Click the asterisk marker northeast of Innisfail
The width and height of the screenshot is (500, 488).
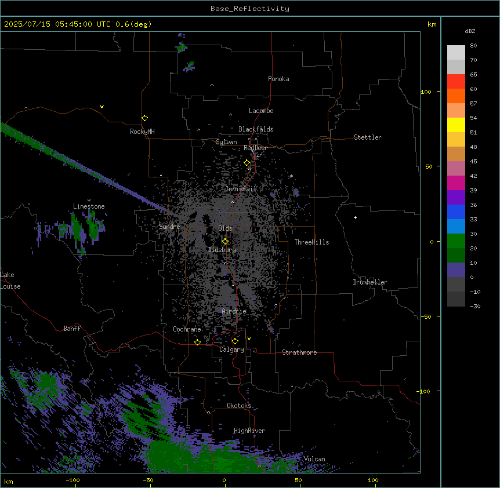(x=291, y=176)
